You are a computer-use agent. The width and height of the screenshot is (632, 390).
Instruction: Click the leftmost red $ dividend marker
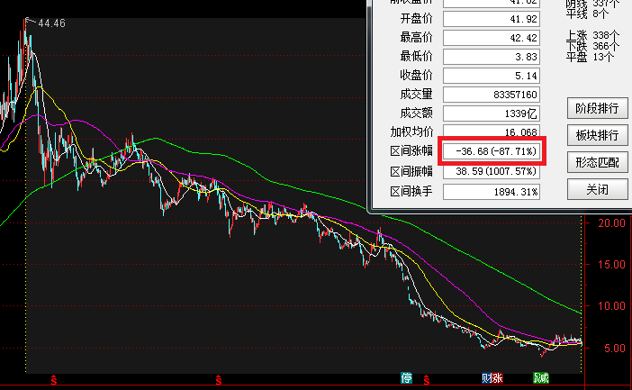(54, 378)
